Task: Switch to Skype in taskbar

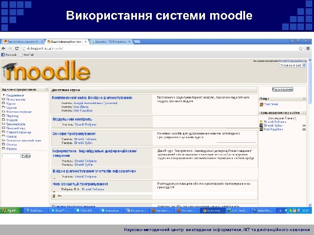Action: tap(61, 211)
